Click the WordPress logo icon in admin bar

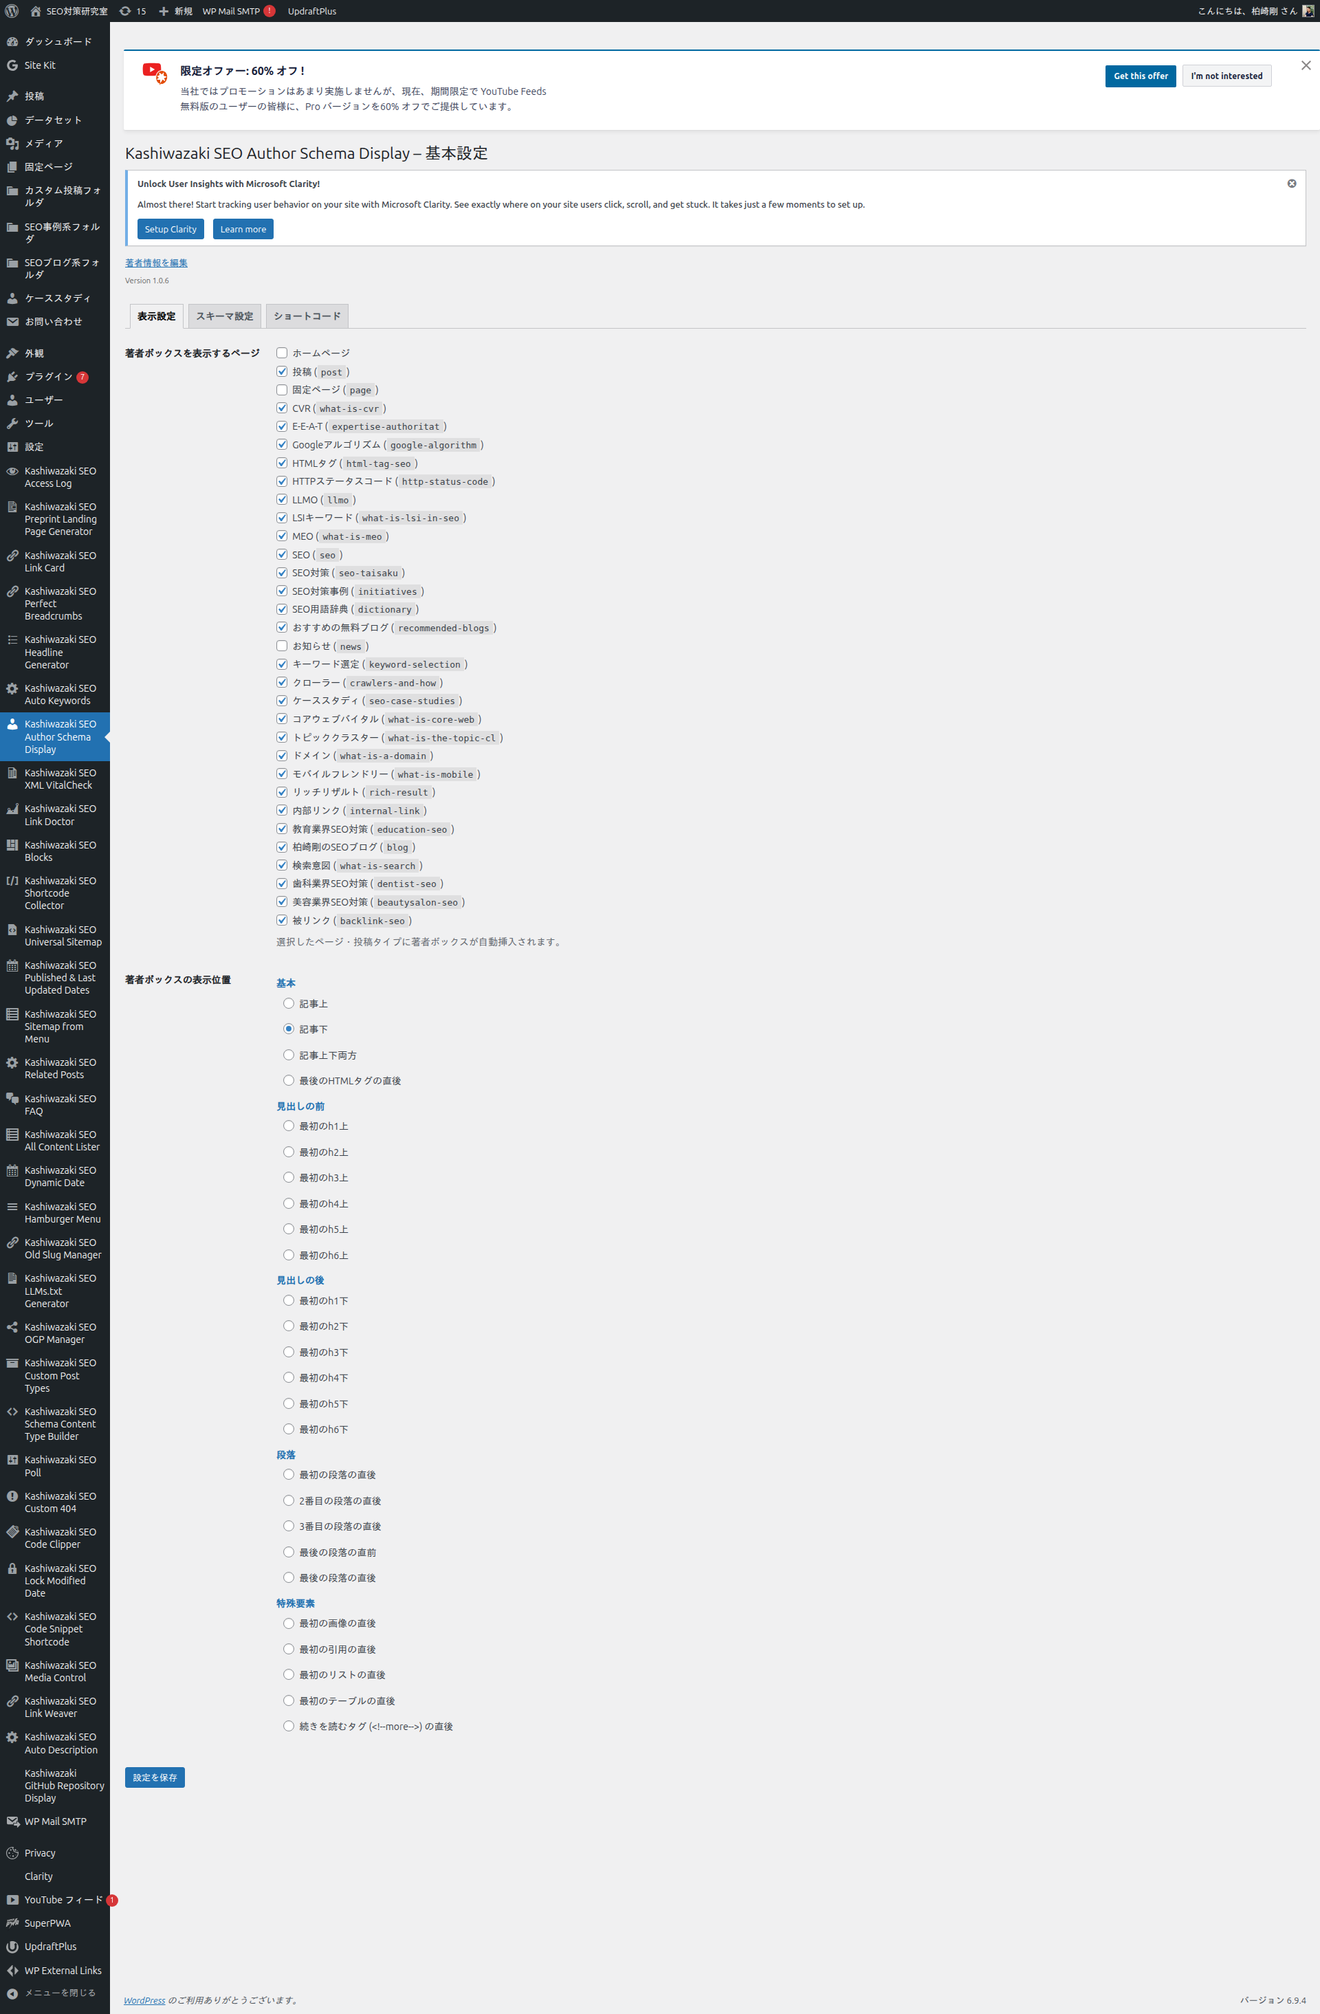pyautogui.click(x=12, y=11)
